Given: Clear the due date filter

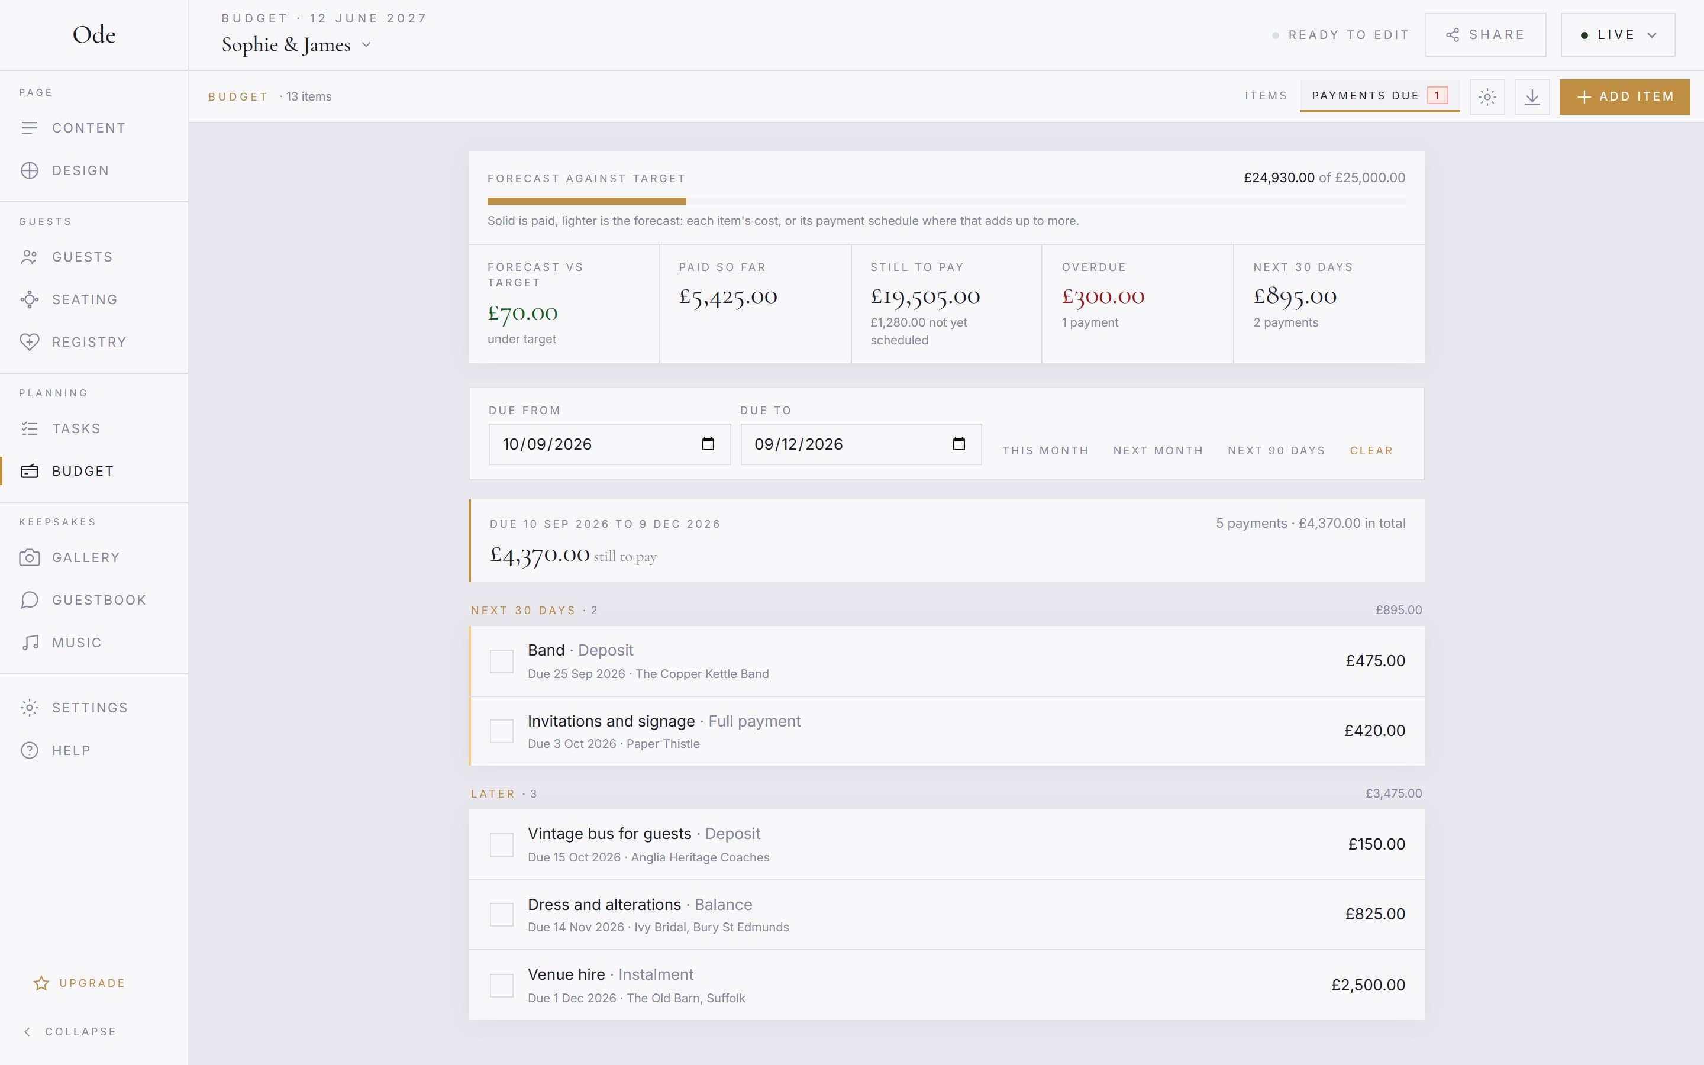Looking at the screenshot, I should [x=1371, y=451].
